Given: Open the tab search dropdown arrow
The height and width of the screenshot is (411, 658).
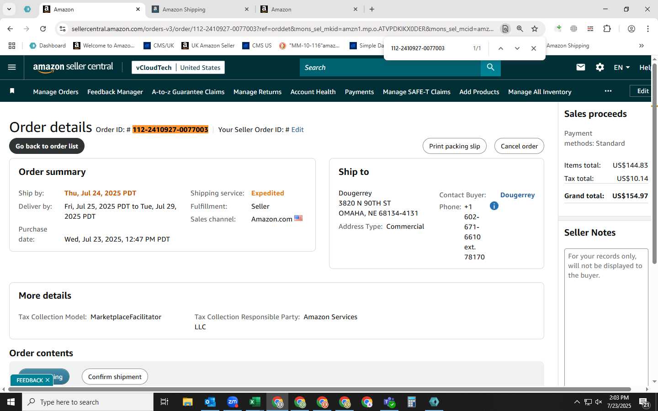Looking at the screenshot, I should pyautogui.click(x=9, y=9).
